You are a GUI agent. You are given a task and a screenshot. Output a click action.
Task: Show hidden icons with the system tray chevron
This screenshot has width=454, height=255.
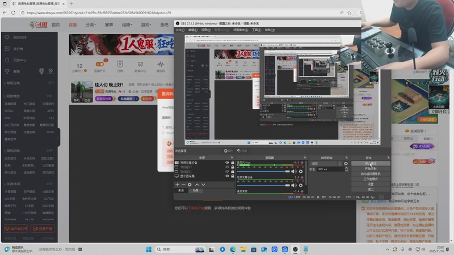388,249
